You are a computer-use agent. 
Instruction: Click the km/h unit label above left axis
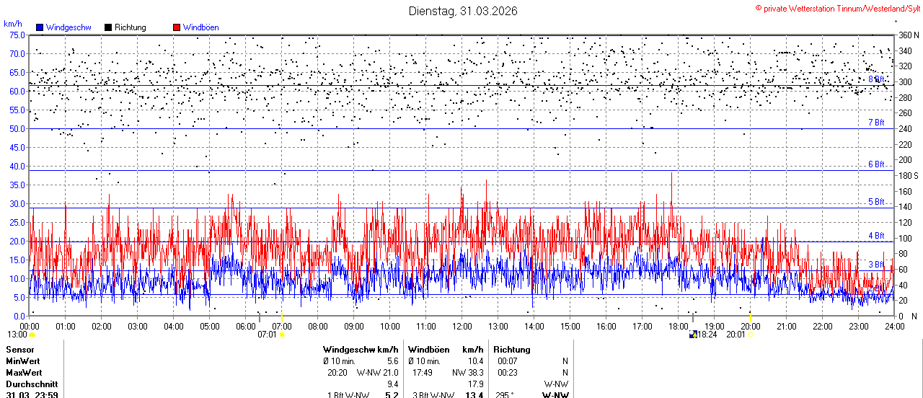(x=13, y=24)
